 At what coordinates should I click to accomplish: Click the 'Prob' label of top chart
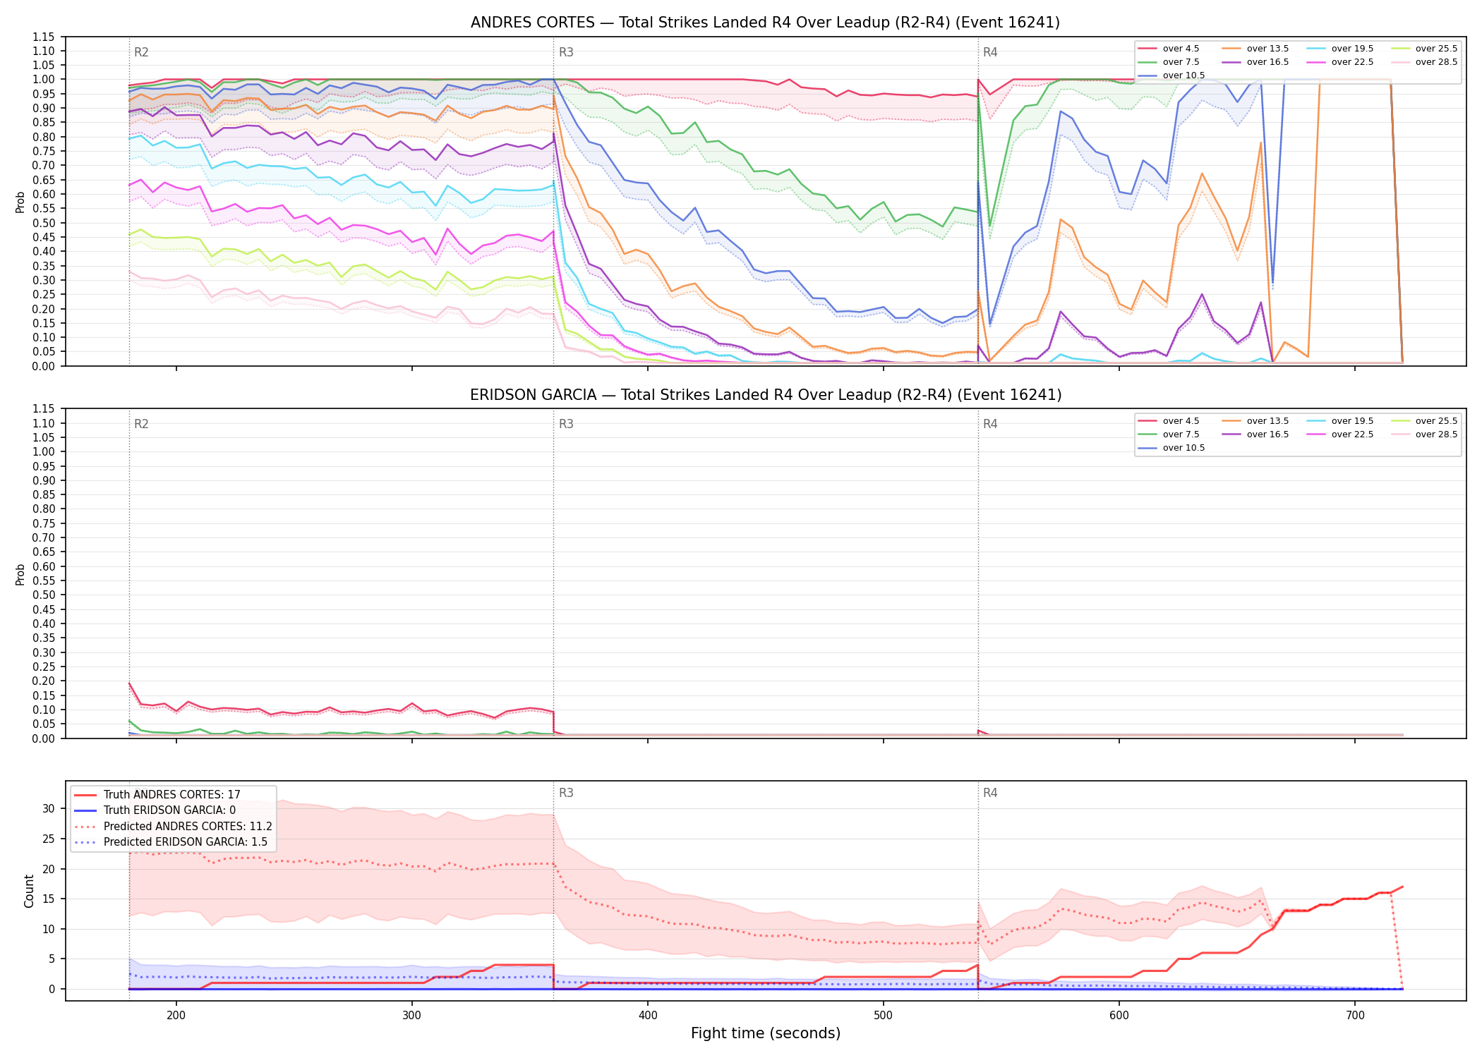coord(20,202)
